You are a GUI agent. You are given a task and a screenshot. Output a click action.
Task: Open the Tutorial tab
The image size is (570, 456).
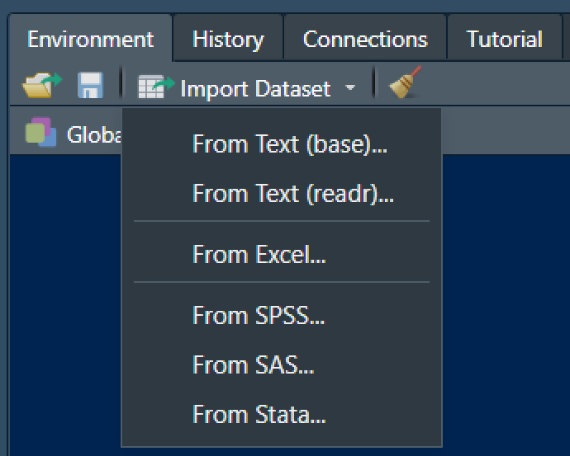pos(504,39)
